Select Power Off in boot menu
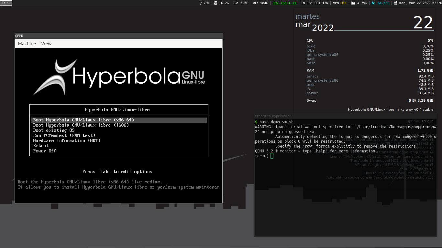The height and width of the screenshot is (248, 442). 45,151
